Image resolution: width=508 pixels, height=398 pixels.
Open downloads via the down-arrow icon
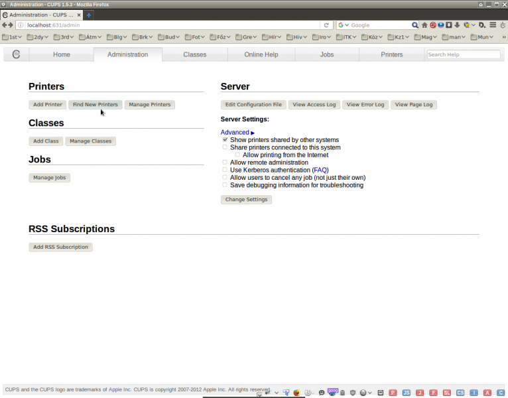[x=457, y=25]
